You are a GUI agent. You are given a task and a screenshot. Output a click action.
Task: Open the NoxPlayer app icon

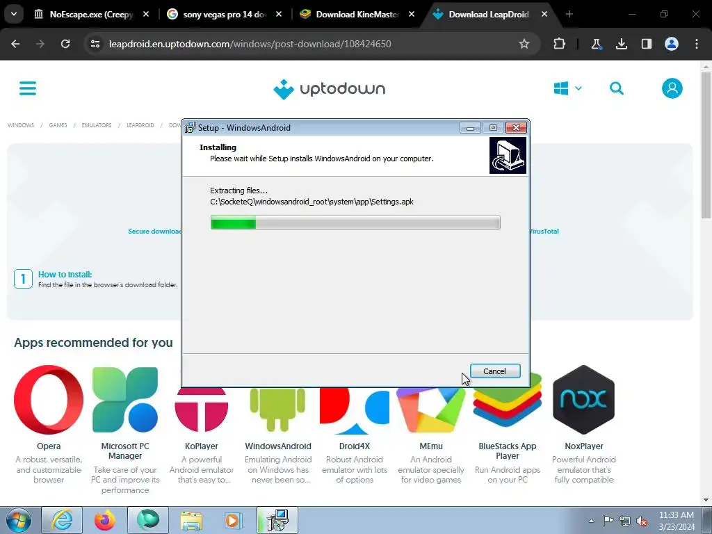(583, 400)
